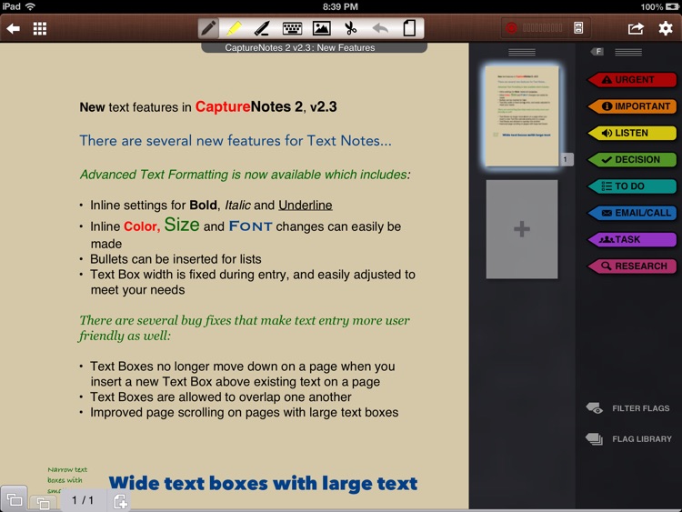Select the pencil writing tool
682x512 pixels.
point(208,28)
